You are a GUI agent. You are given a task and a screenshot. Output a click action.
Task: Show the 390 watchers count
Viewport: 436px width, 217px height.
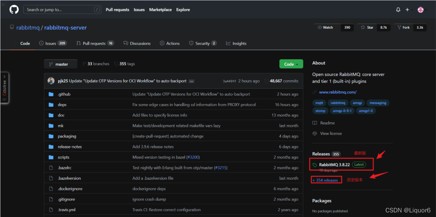347,27
